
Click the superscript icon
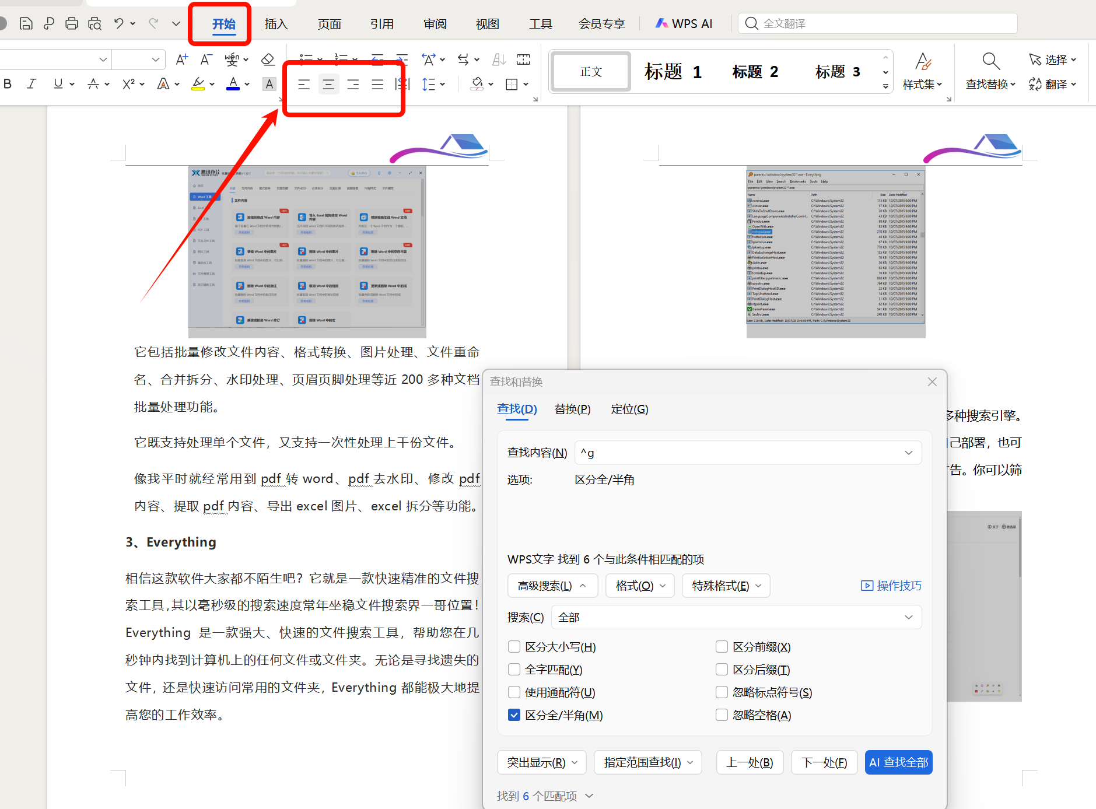coord(128,83)
